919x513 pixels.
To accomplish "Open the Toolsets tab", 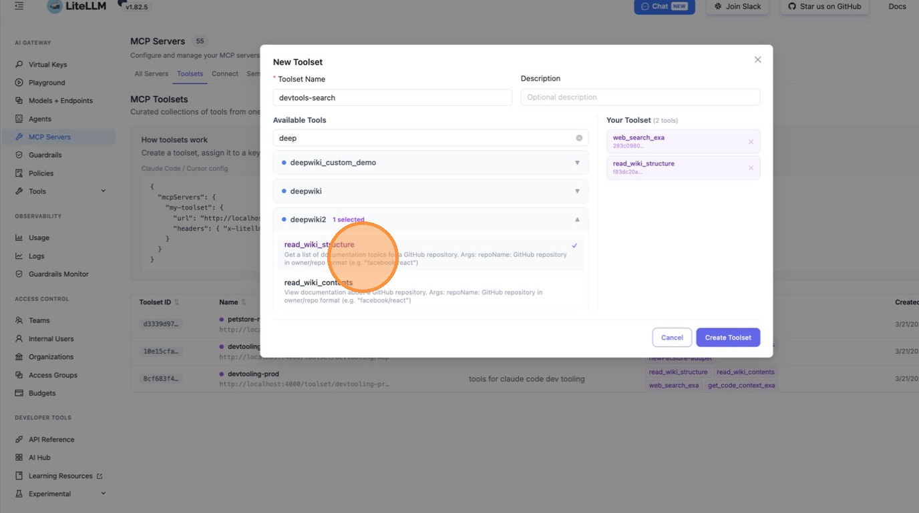I will coord(190,73).
